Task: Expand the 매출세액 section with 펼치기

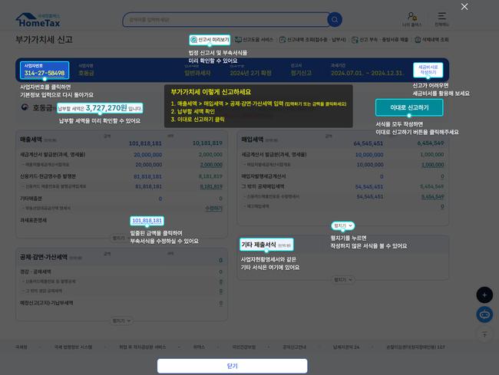Action: [121, 238]
